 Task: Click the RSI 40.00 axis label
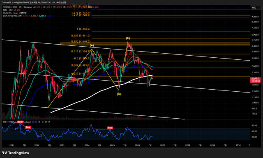tap(254, 137)
